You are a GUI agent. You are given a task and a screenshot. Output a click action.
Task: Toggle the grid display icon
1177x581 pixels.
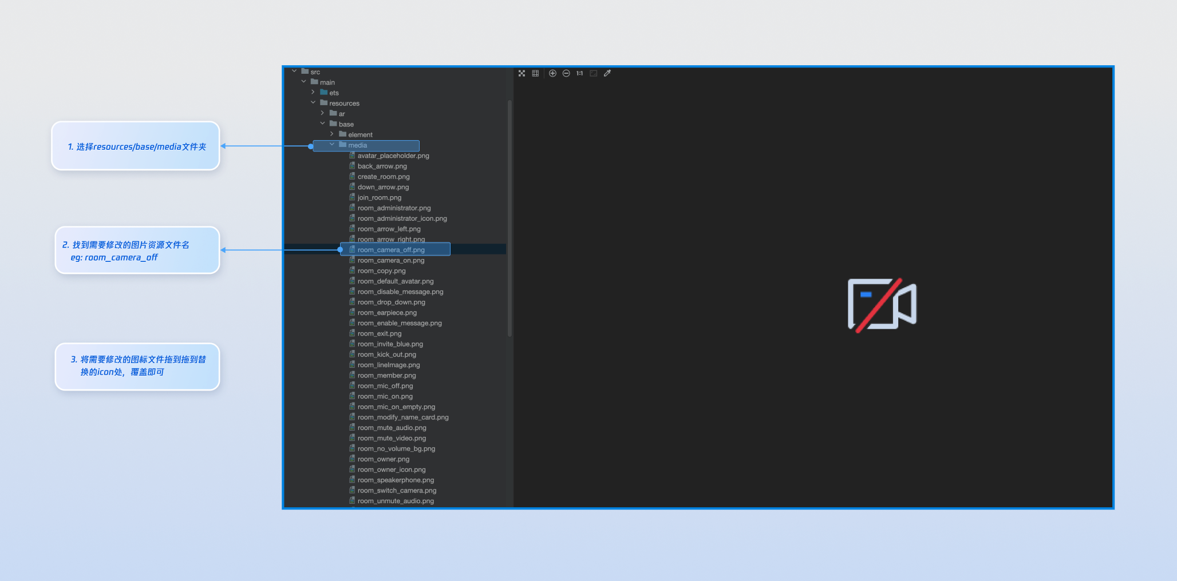(535, 73)
